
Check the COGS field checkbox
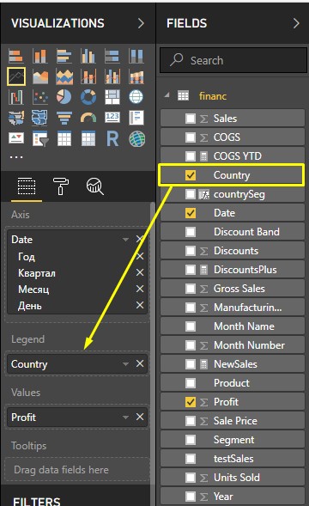click(191, 137)
